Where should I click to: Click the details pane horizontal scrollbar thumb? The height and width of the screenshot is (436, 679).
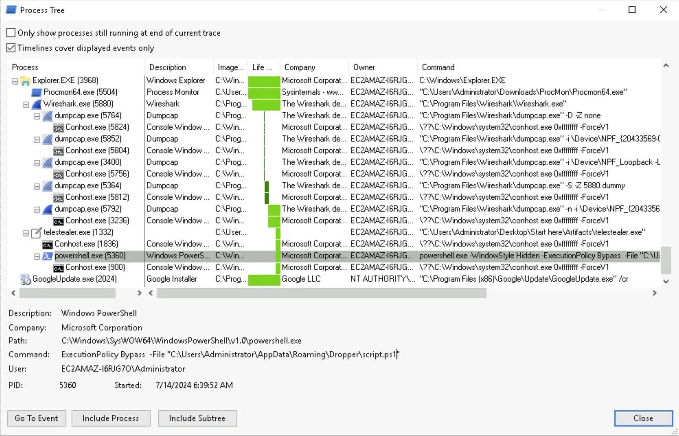click(321, 293)
